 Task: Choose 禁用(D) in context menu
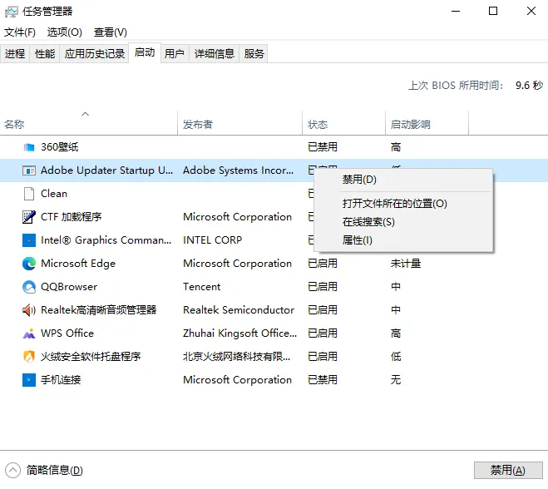[x=403, y=180]
